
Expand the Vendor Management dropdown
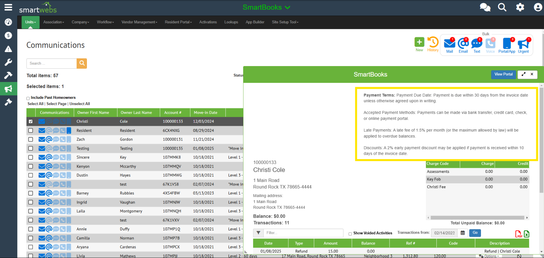tap(139, 22)
